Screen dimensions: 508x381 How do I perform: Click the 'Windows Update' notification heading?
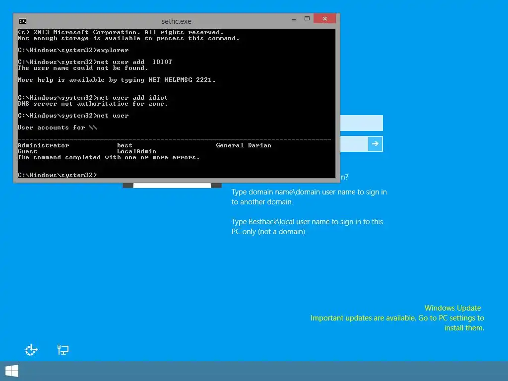(452, 308)
